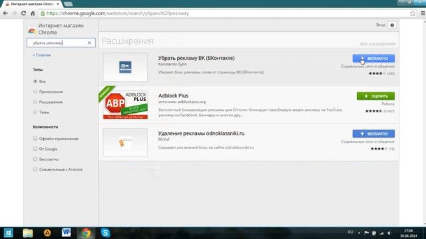
Task: Open Skype from the taskbar
Action: point(105,233)
